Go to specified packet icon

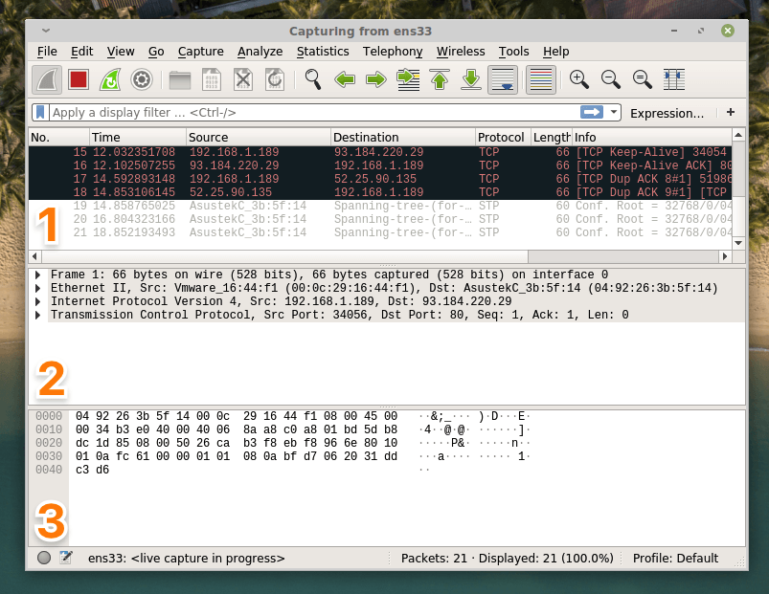(408, 79)
